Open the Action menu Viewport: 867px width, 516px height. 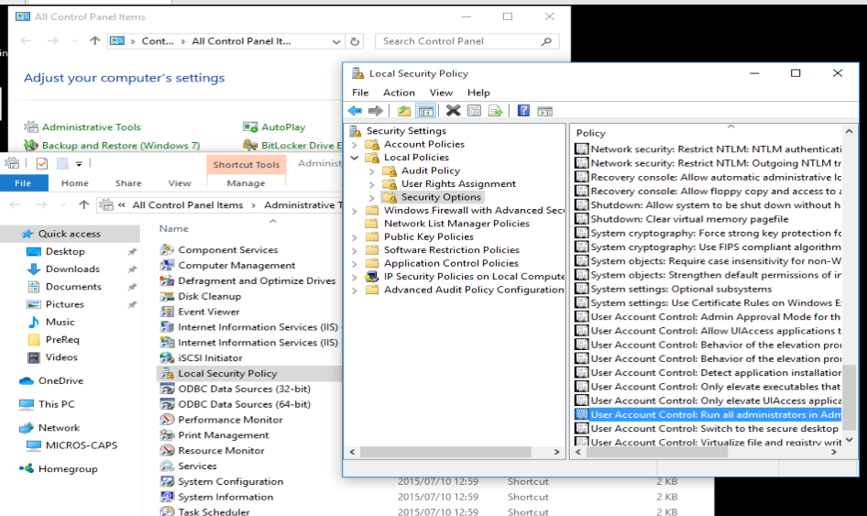click(399, 93)
